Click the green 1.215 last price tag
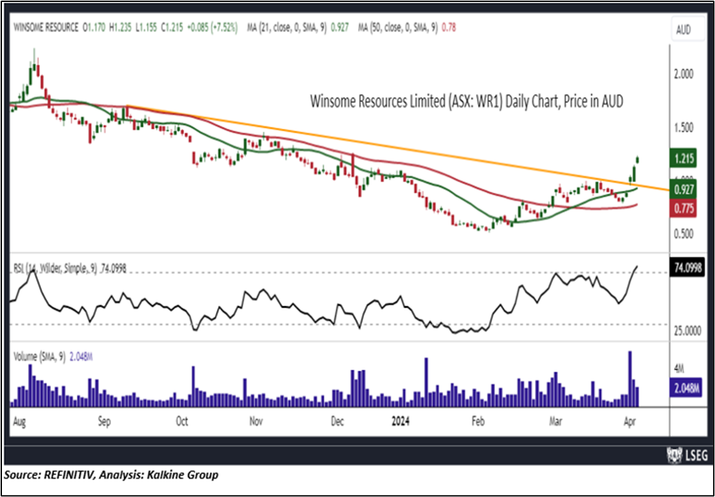Image resolution: width=715 pixels, height=497 pixels. [686, 158]
